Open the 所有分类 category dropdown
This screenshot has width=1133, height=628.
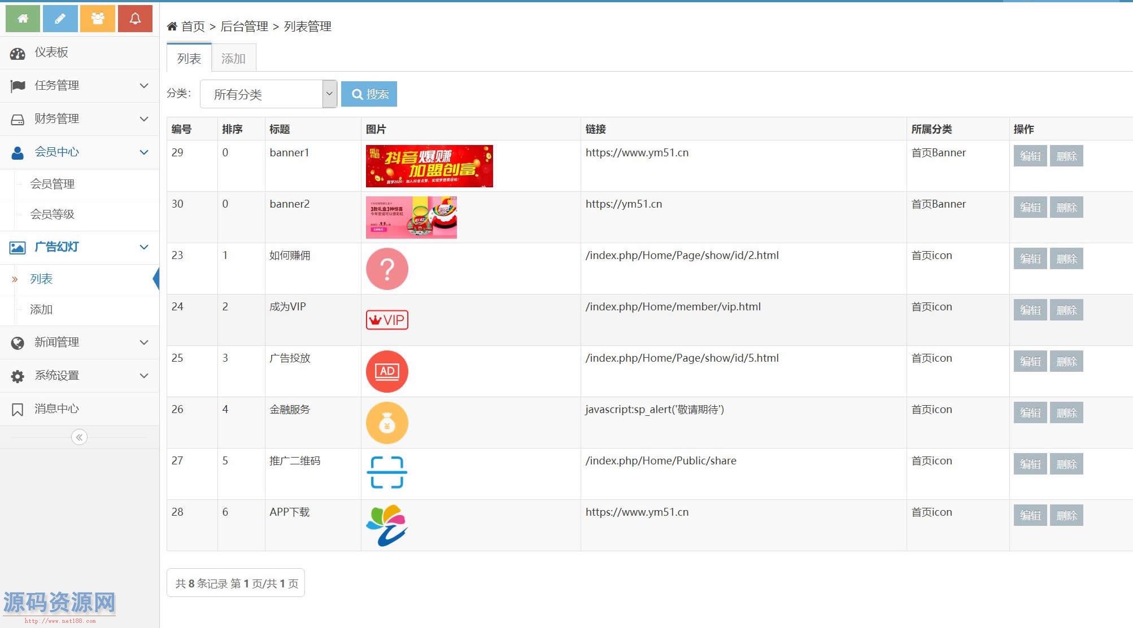tap(268, 94)
